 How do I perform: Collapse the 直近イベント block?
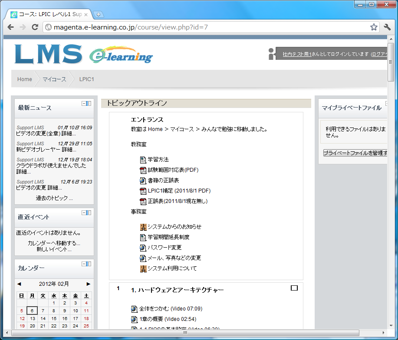pyautogui.click(x=84, y=213)
